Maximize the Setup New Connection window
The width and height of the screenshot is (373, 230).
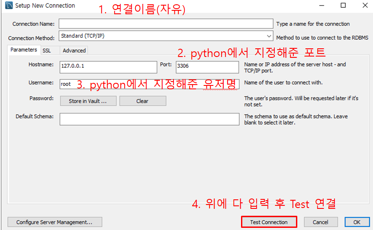(x=343, y=5)
